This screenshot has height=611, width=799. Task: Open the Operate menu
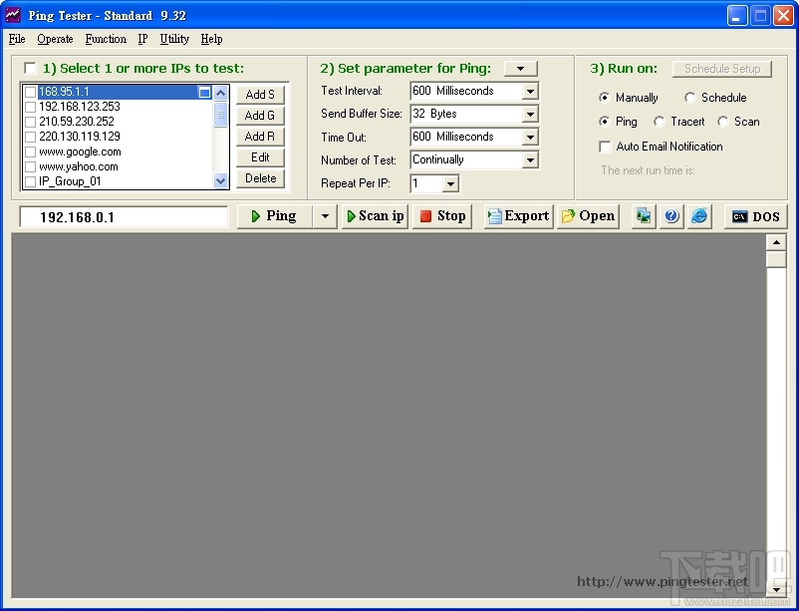pos(55,39)
